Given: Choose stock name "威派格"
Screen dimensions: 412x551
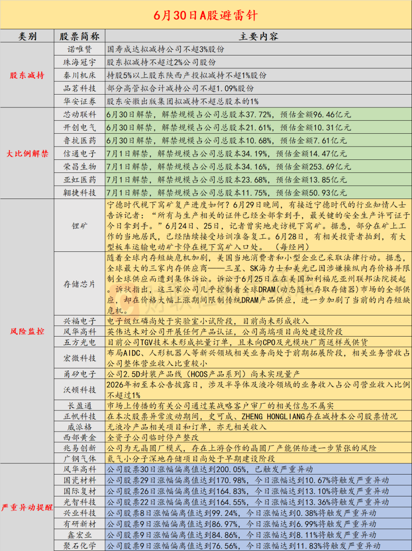Looking at the screenshot, I should pos(80,427).
